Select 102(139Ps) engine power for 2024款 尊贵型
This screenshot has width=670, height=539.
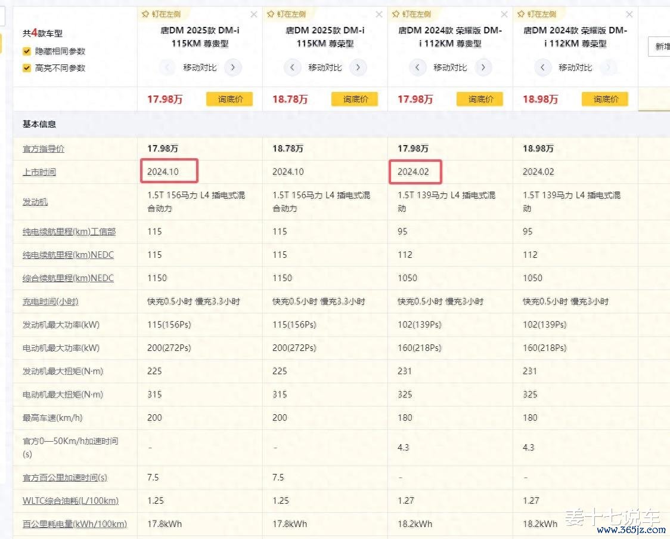[x=420, y=325]
